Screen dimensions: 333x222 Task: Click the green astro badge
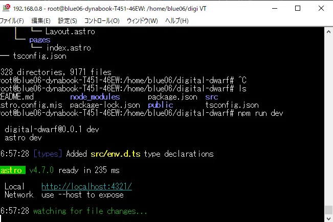coord(12,170)
